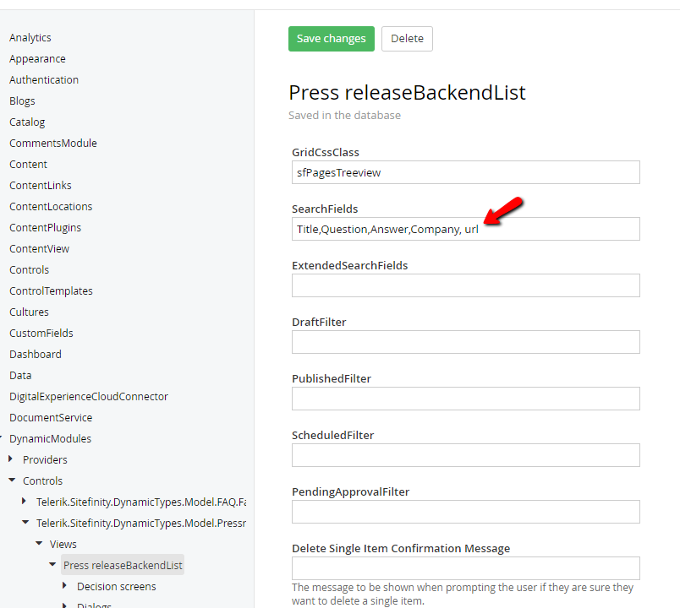Expand the Telerik FAQ model node
The image size is (680, 608).
point(24,501)
